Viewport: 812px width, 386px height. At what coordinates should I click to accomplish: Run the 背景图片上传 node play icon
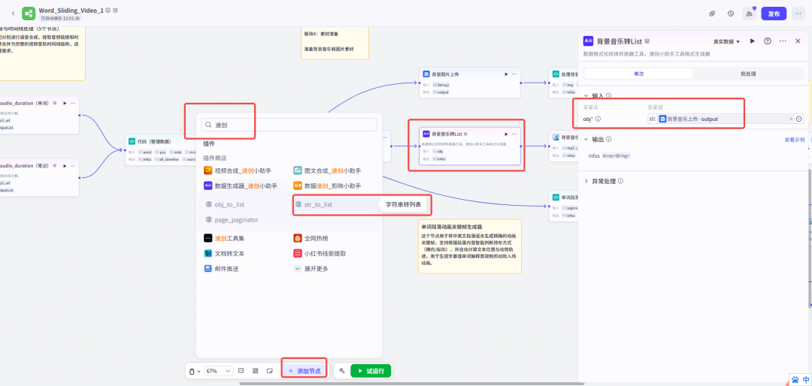pos(506,74)
